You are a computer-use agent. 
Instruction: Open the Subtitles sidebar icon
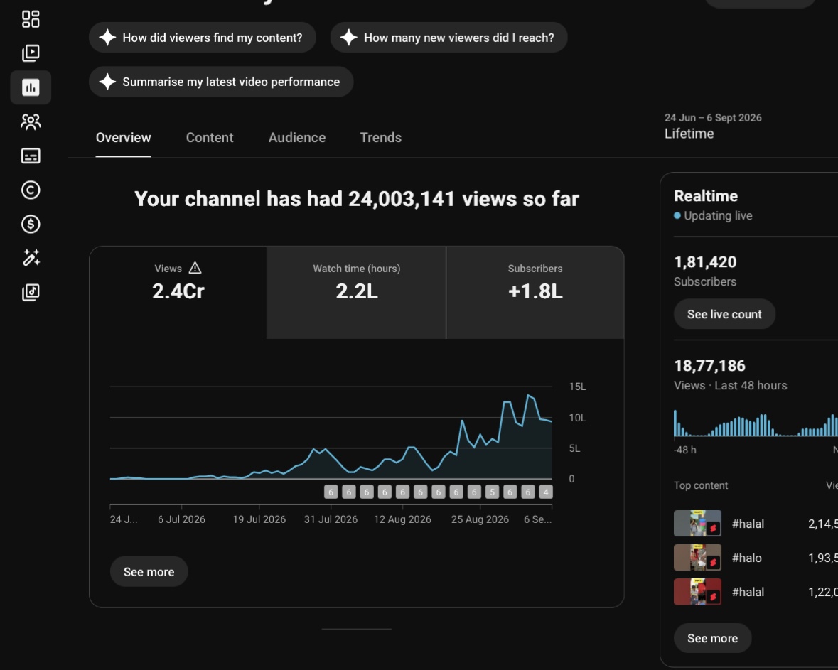click(x=31, y=156)
